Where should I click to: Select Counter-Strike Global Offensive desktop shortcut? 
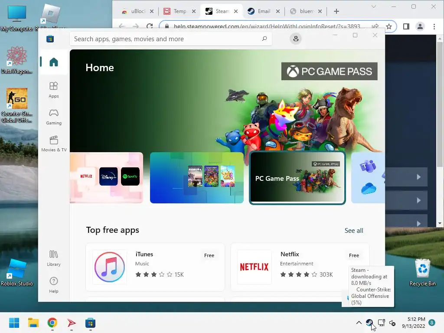pyautogui.click(x=17, y=105)
